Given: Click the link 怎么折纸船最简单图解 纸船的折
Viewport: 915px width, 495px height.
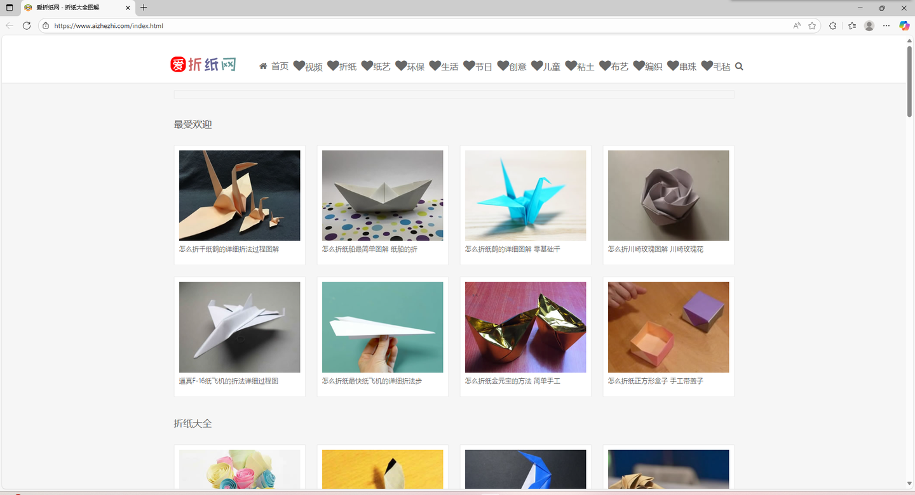Looking at the screenshot, I should coord(370,249).
